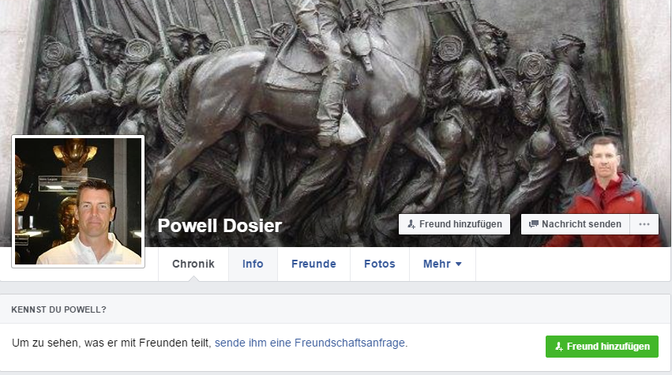Open the Freunde tab
This screenshot has width=672, height=375.
(x=313, y=264)
